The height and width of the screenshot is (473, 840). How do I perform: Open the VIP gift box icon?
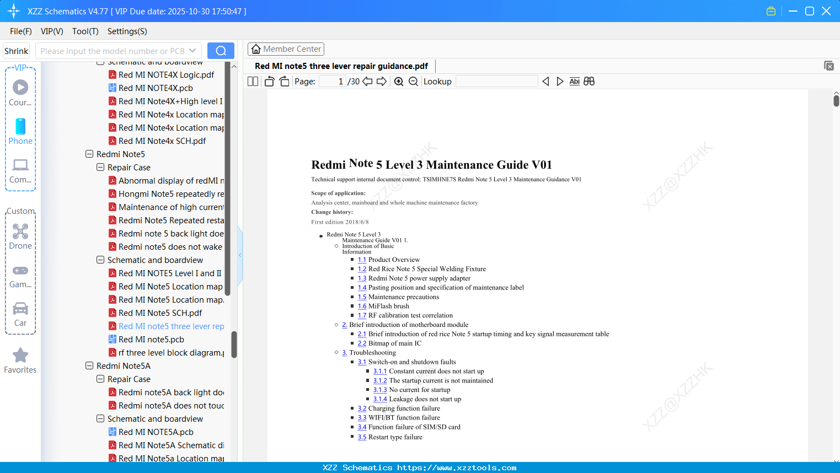tap(771, 11)
